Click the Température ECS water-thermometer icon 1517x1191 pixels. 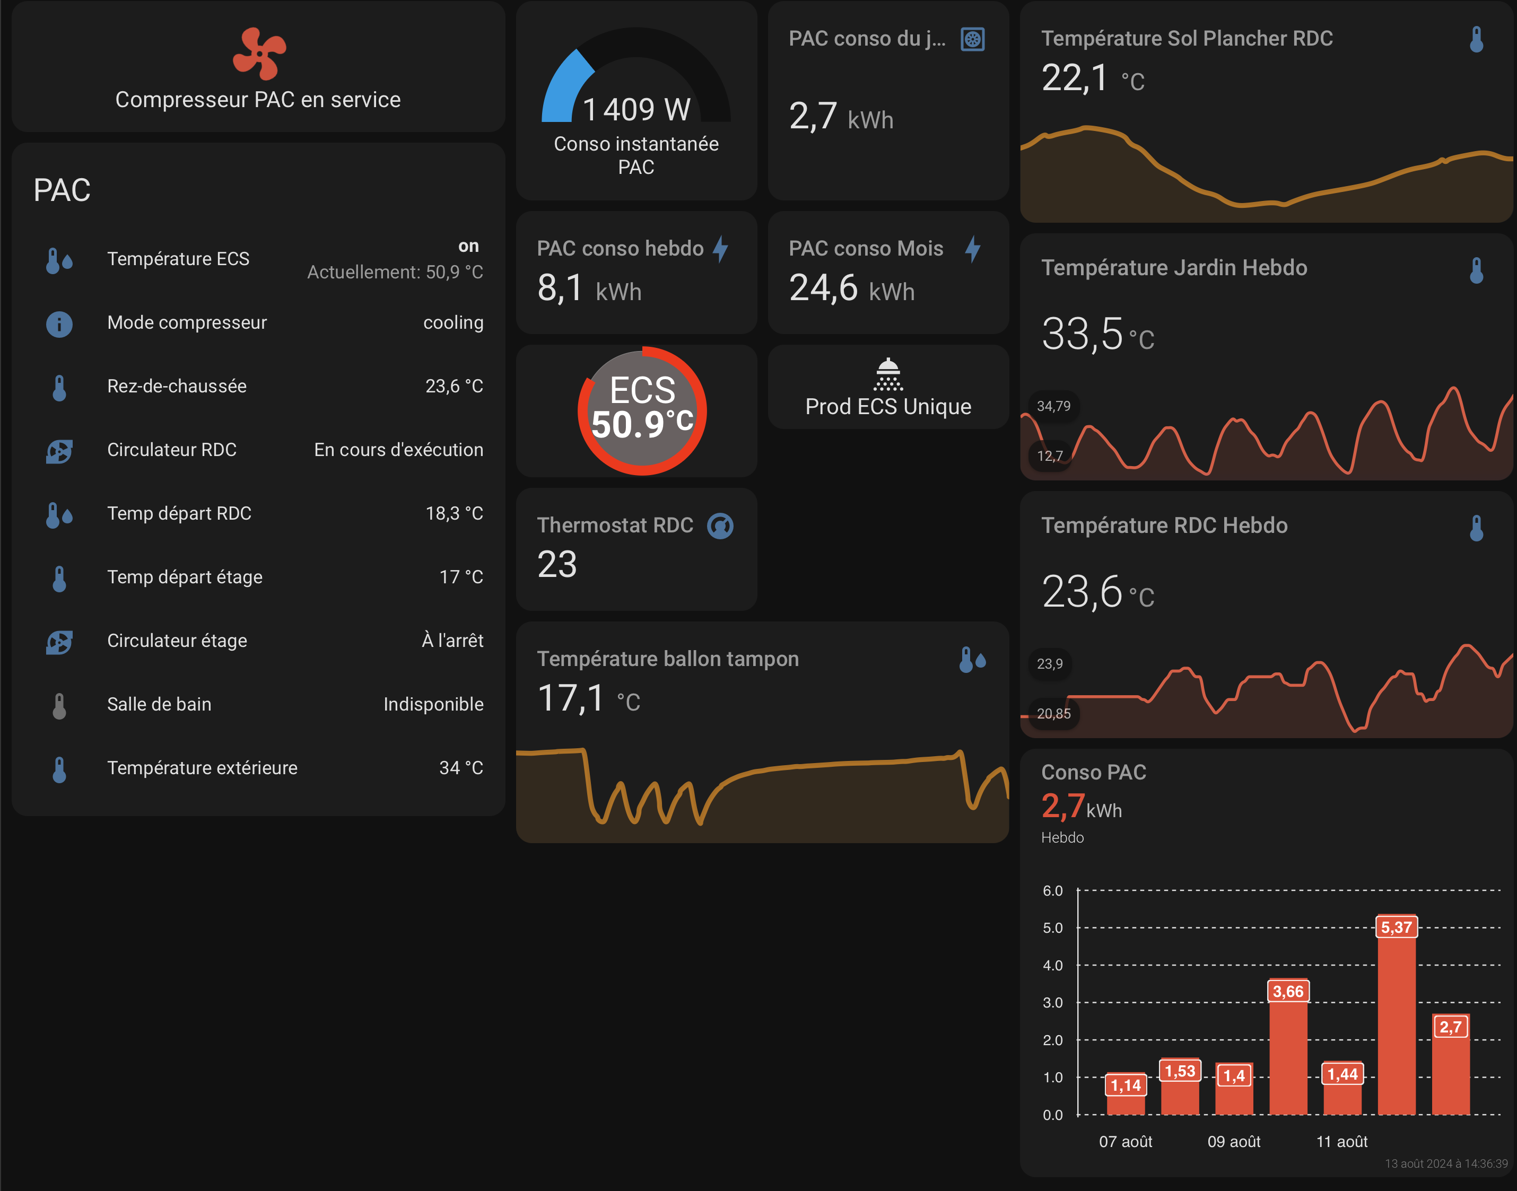coord(59,261)
